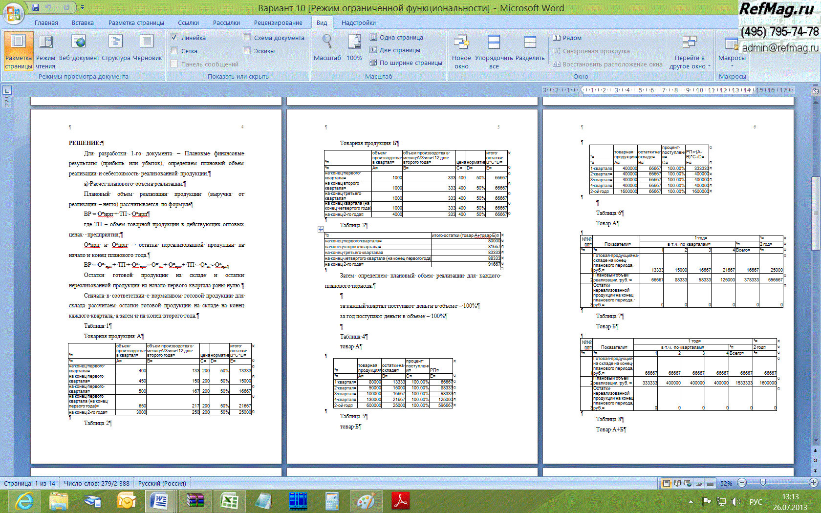Open the Масштаб zoom dialog
Image resolution: width=821 pixels, height=513 pixels.
[x=327, y=48]
